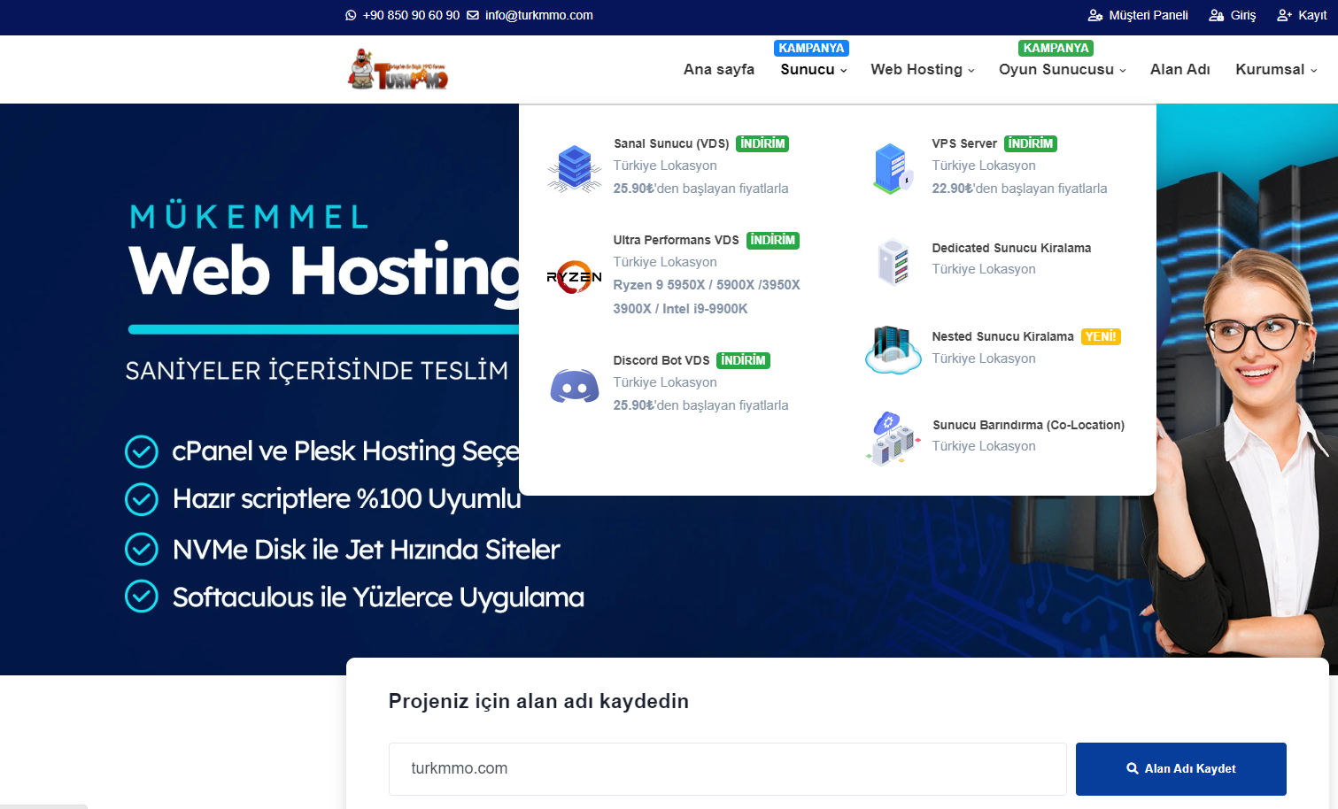Viewport: 1338px width, 809px height.
Task: Click the email envelope icon in top bar
Action: pos(473,15)
